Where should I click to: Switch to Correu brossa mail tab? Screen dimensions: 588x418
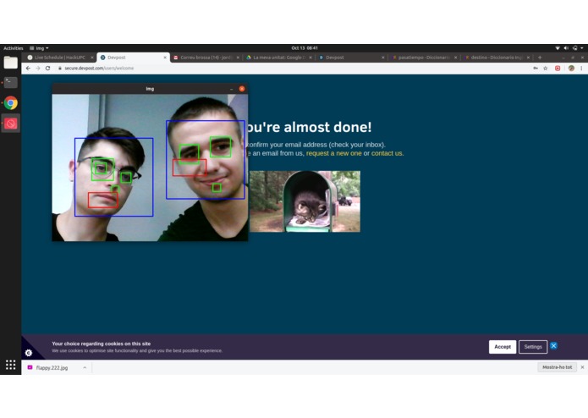coord(206,58)
